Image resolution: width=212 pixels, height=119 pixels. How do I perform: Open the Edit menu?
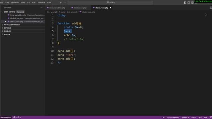point(7,3)
